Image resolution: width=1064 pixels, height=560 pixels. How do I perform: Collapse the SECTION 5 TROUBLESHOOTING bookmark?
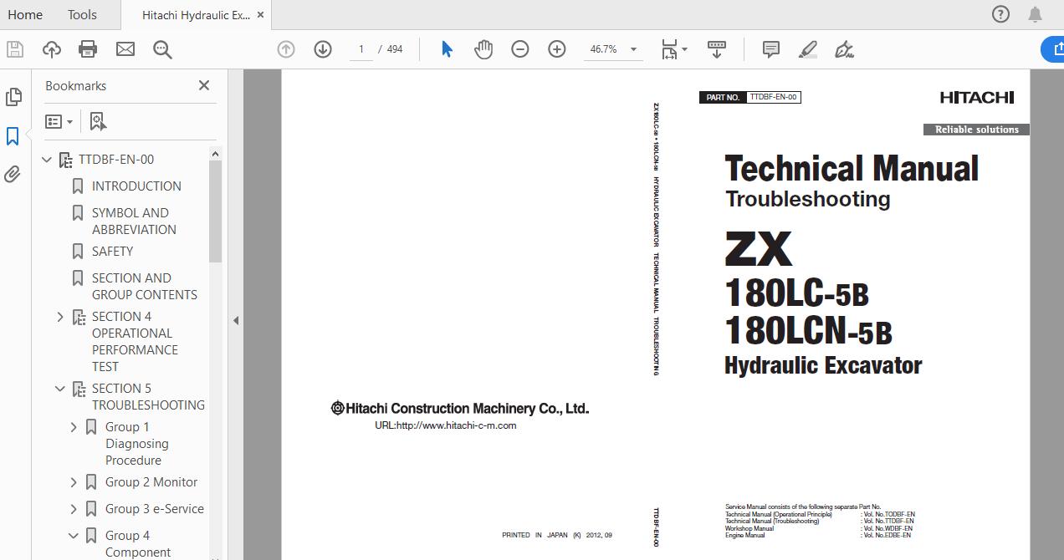pyautogui.click(x=60, y=389)
